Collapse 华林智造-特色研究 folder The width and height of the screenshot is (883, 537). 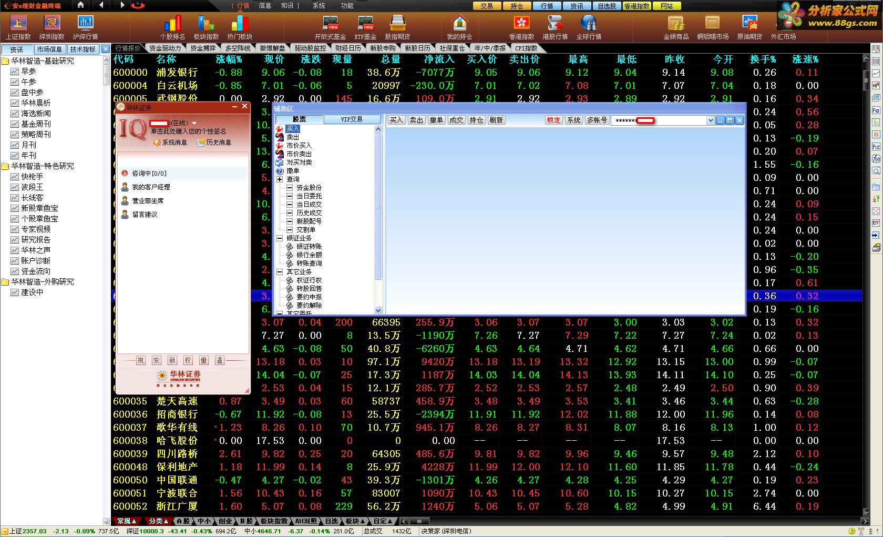pyautogui.click(x=5, y=166)
